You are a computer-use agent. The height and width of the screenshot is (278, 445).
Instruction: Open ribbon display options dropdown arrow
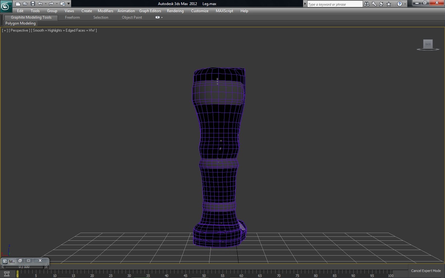click(x=162, y=18)
